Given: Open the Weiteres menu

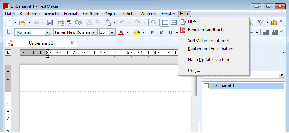Looking at the screenshot, I should 148,14.
